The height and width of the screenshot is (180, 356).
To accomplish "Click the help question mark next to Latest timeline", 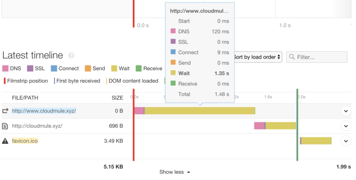I will [x=71, y=55].
